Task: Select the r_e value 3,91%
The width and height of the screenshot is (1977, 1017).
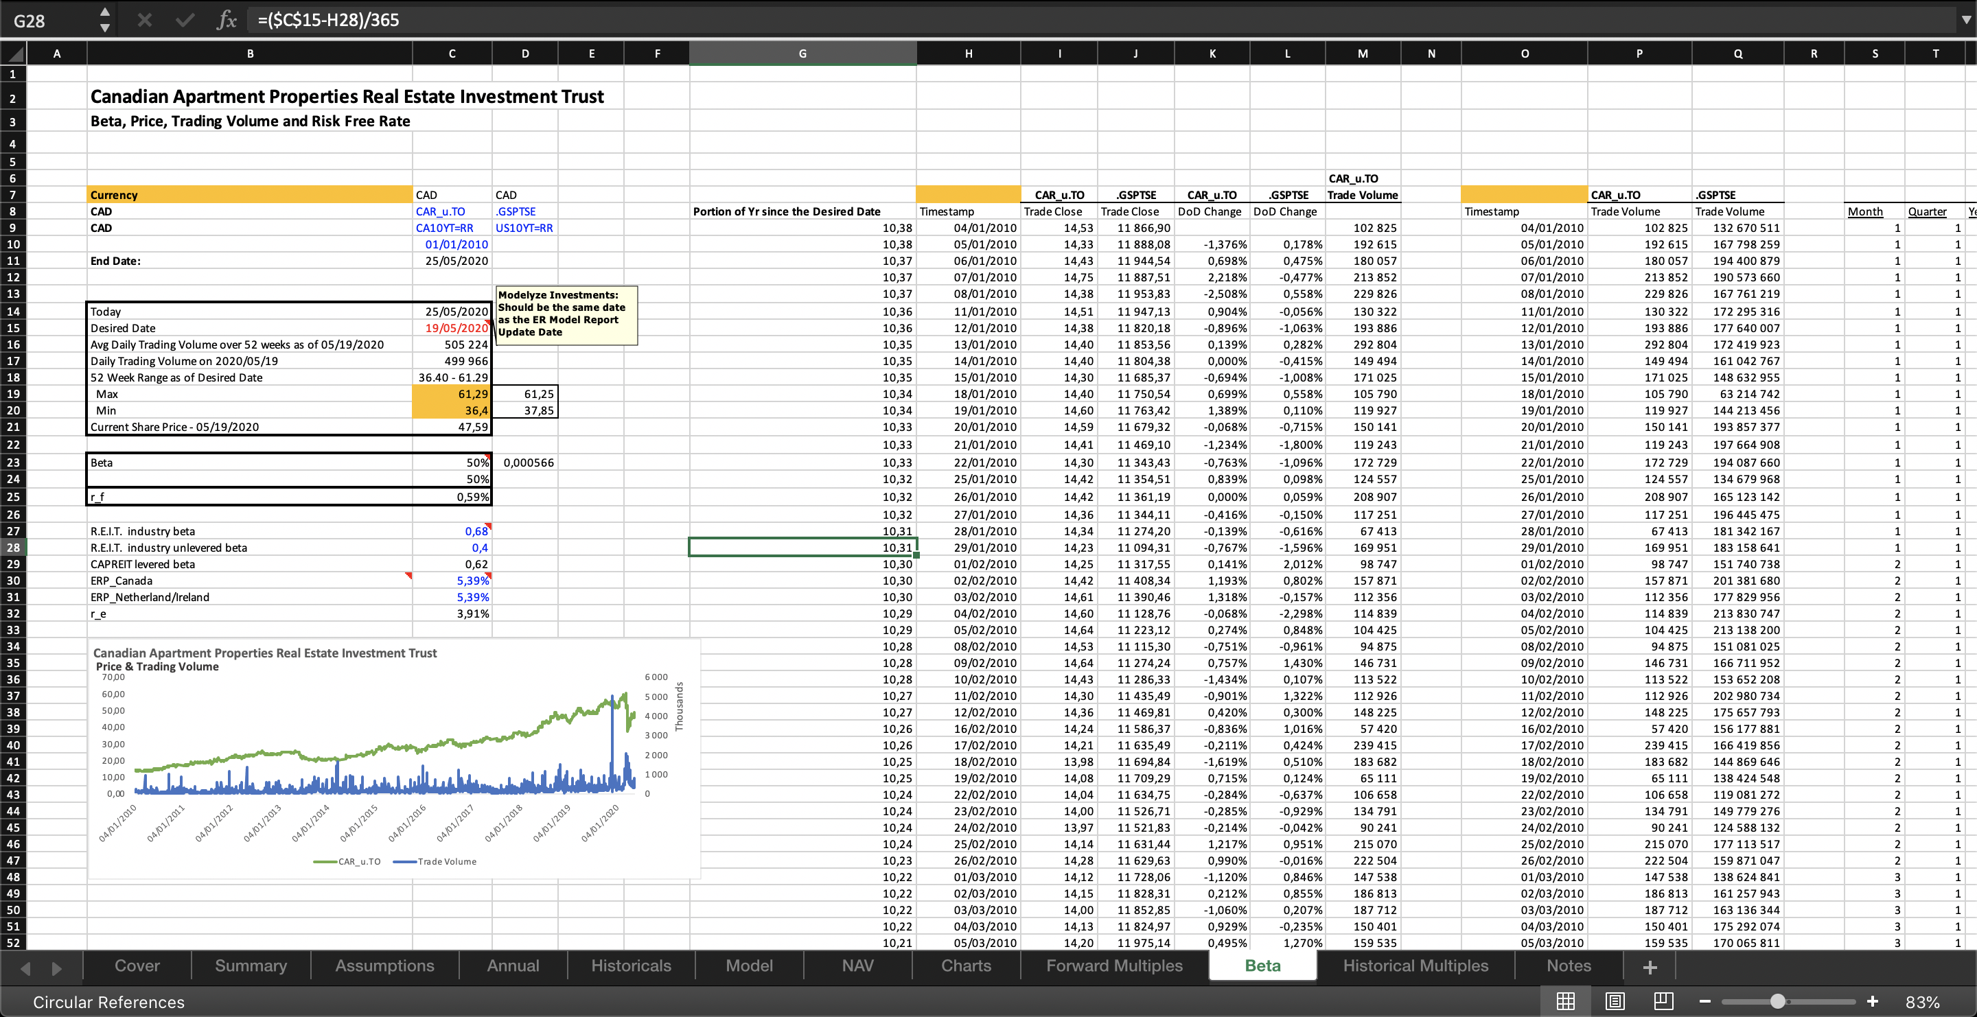Action: (x=452, y=613)
